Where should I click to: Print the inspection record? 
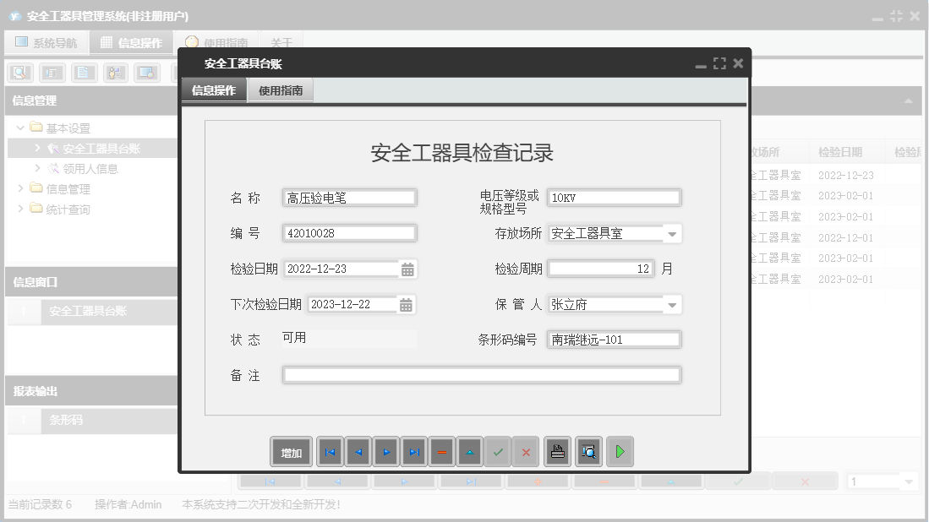coord(557,451)
